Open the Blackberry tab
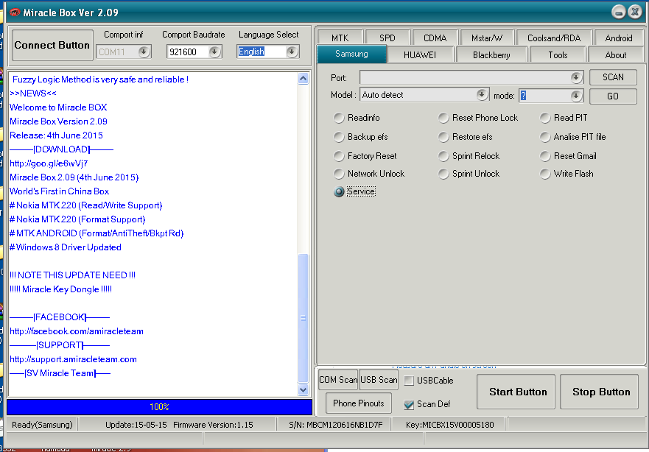The image size is (649, 452). 491,55
